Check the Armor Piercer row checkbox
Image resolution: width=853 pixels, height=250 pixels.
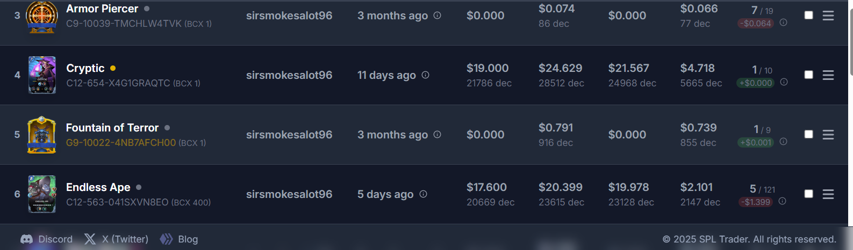coord(808,15)
